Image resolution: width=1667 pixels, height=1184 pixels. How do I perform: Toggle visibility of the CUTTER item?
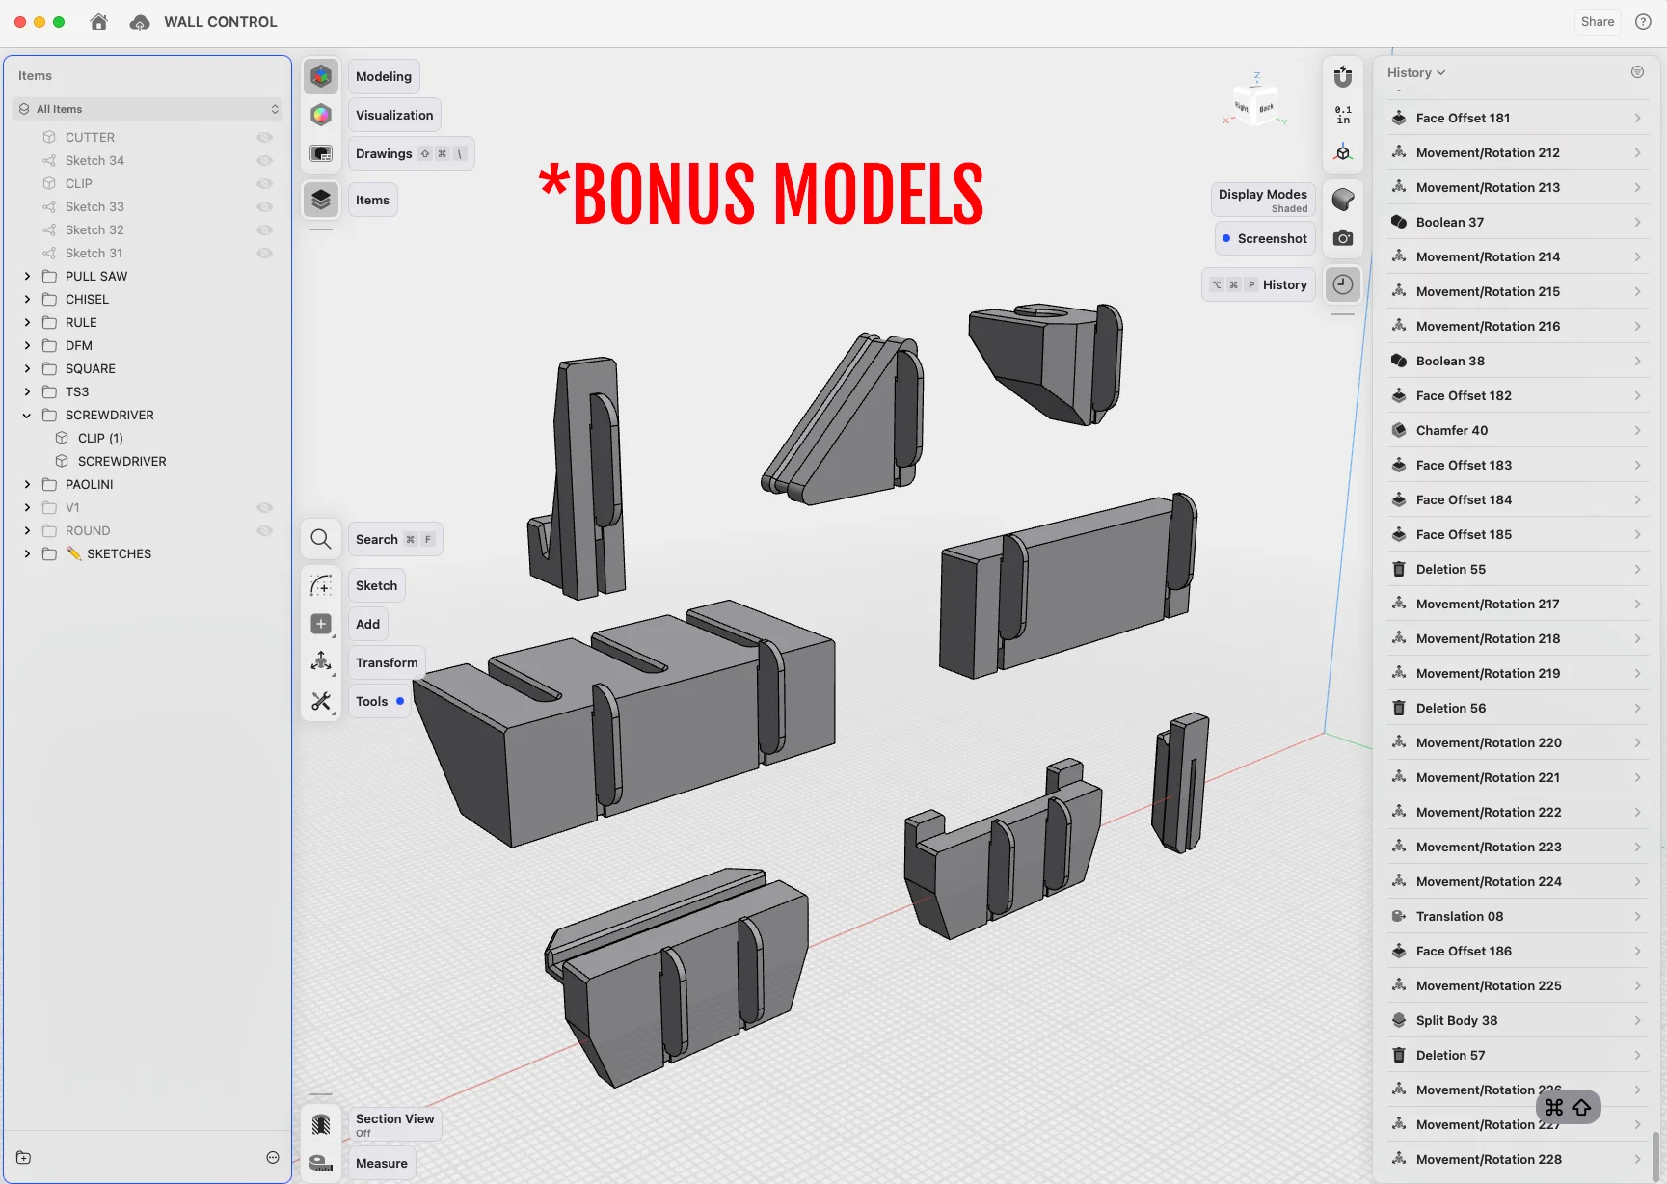[264, 137]
